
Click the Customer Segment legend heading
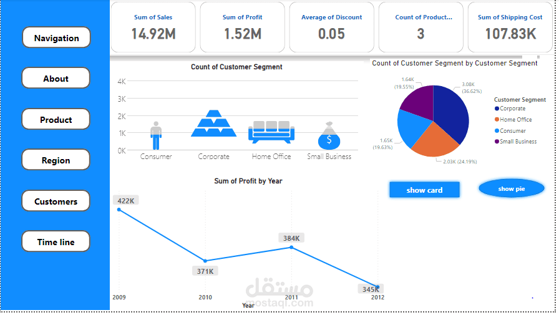[x=520, y=100]
